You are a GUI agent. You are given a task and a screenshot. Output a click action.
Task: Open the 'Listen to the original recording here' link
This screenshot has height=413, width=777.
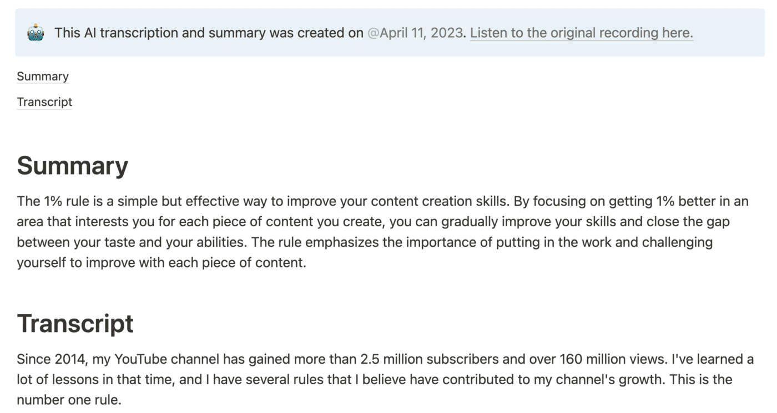[x=581, y=33]
